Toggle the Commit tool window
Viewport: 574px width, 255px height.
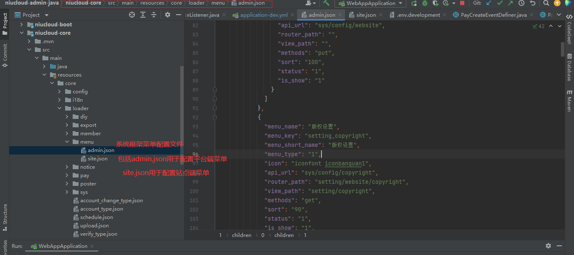click(x=5, y=54)
